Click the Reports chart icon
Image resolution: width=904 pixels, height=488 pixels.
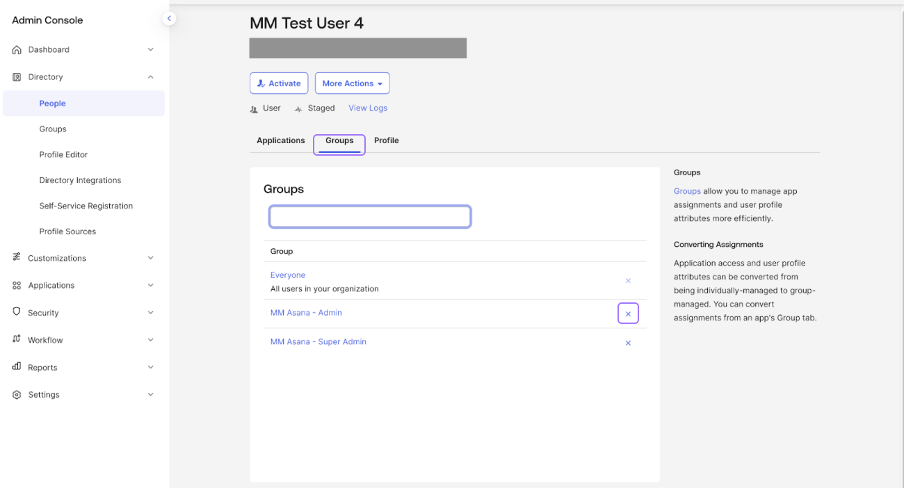point(17,367)
